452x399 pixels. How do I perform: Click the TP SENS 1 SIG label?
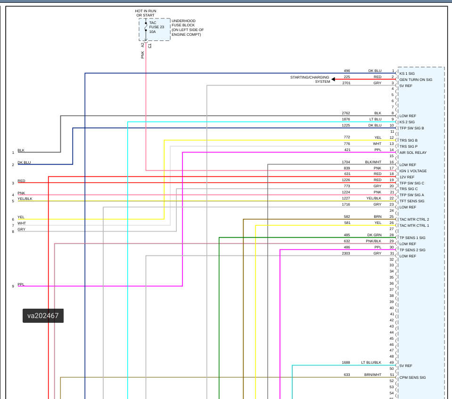412,238
